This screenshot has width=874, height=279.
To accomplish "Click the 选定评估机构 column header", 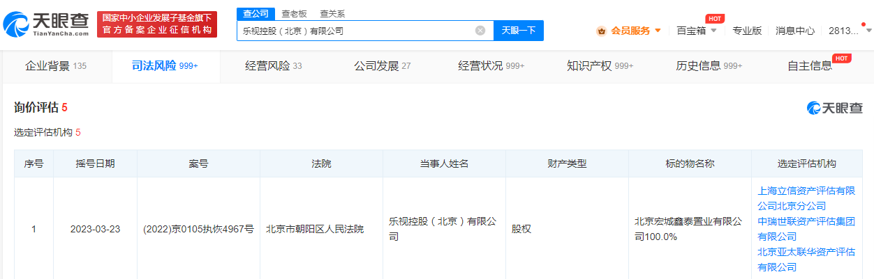I will point(806,164).
